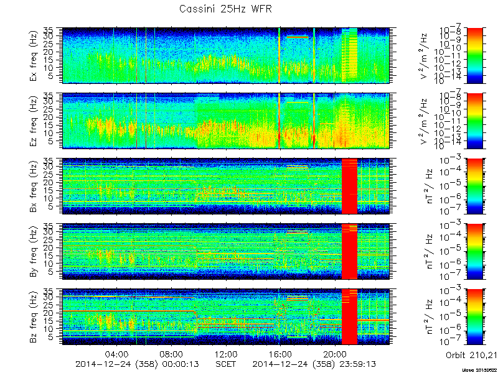Click the Ez panel color bar
Viewport: 498px width, 373px height.
point(474,121)
